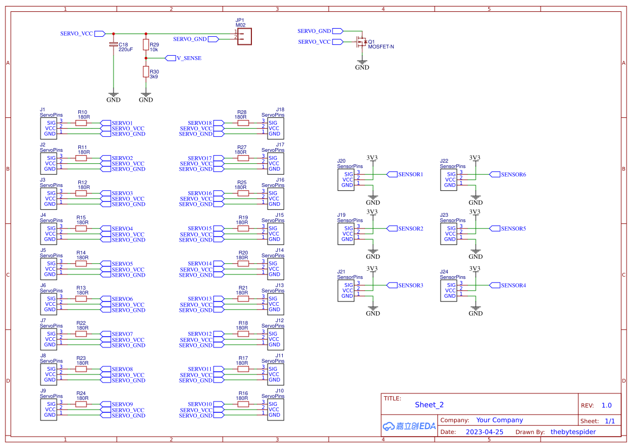Click the 2023-04-25 date field

tap(484, 432)
